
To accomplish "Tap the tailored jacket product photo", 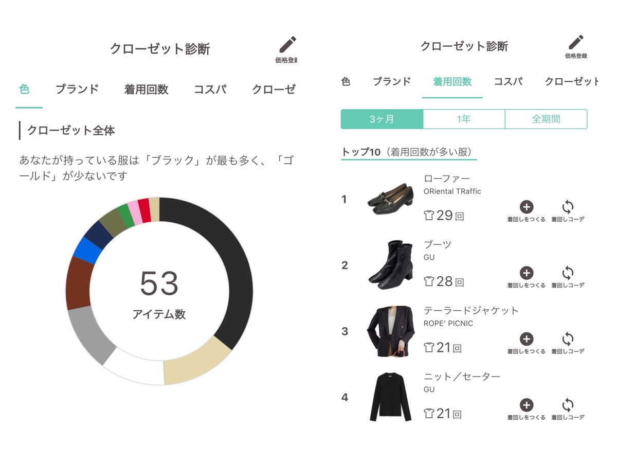I will tap(391, 331).
